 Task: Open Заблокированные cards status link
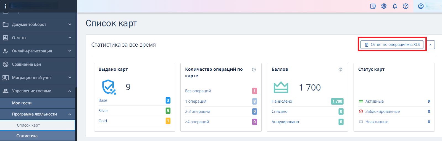[382, 111]
